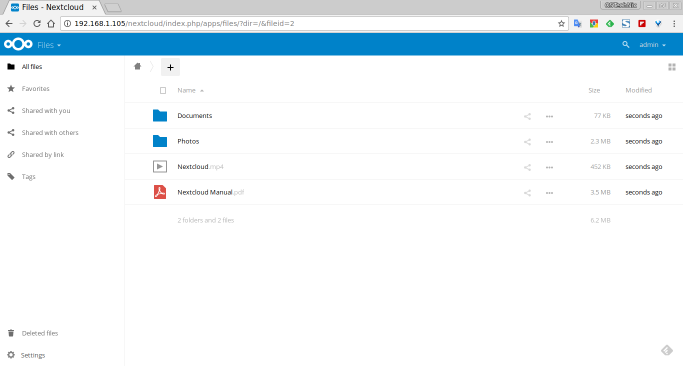Reverse sorting with the Name column arrow
The width and height of the screenshot is (683, 366).
click(x=202, y=90)
